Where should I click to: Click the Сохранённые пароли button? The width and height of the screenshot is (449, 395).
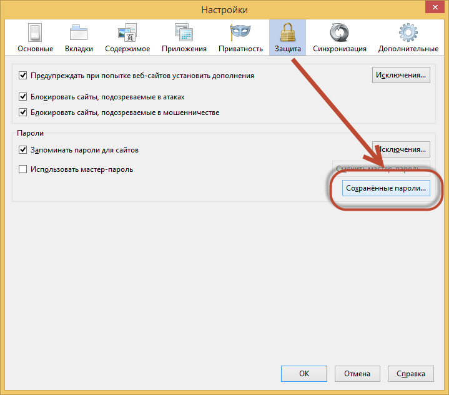tap(385, 187)
